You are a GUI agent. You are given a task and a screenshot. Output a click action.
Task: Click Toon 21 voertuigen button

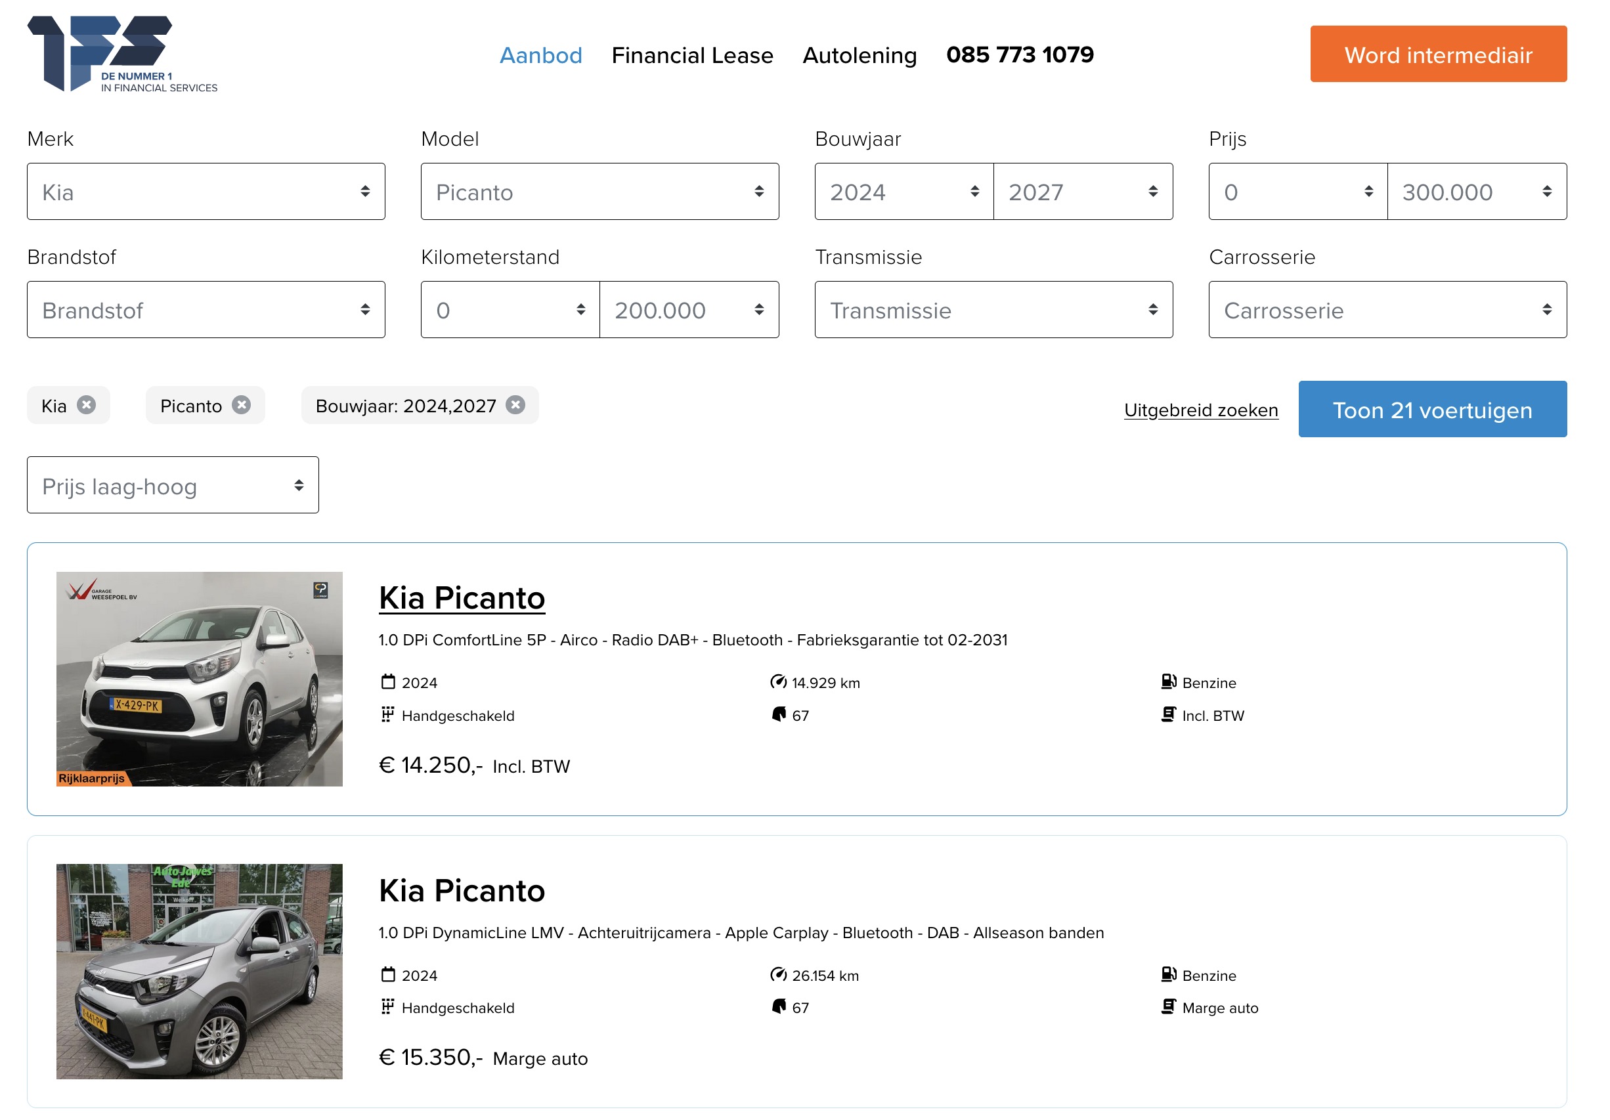1433,410
